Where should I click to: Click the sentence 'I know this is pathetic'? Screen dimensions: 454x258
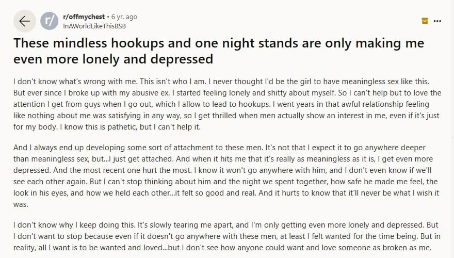(x=130, y=127)
